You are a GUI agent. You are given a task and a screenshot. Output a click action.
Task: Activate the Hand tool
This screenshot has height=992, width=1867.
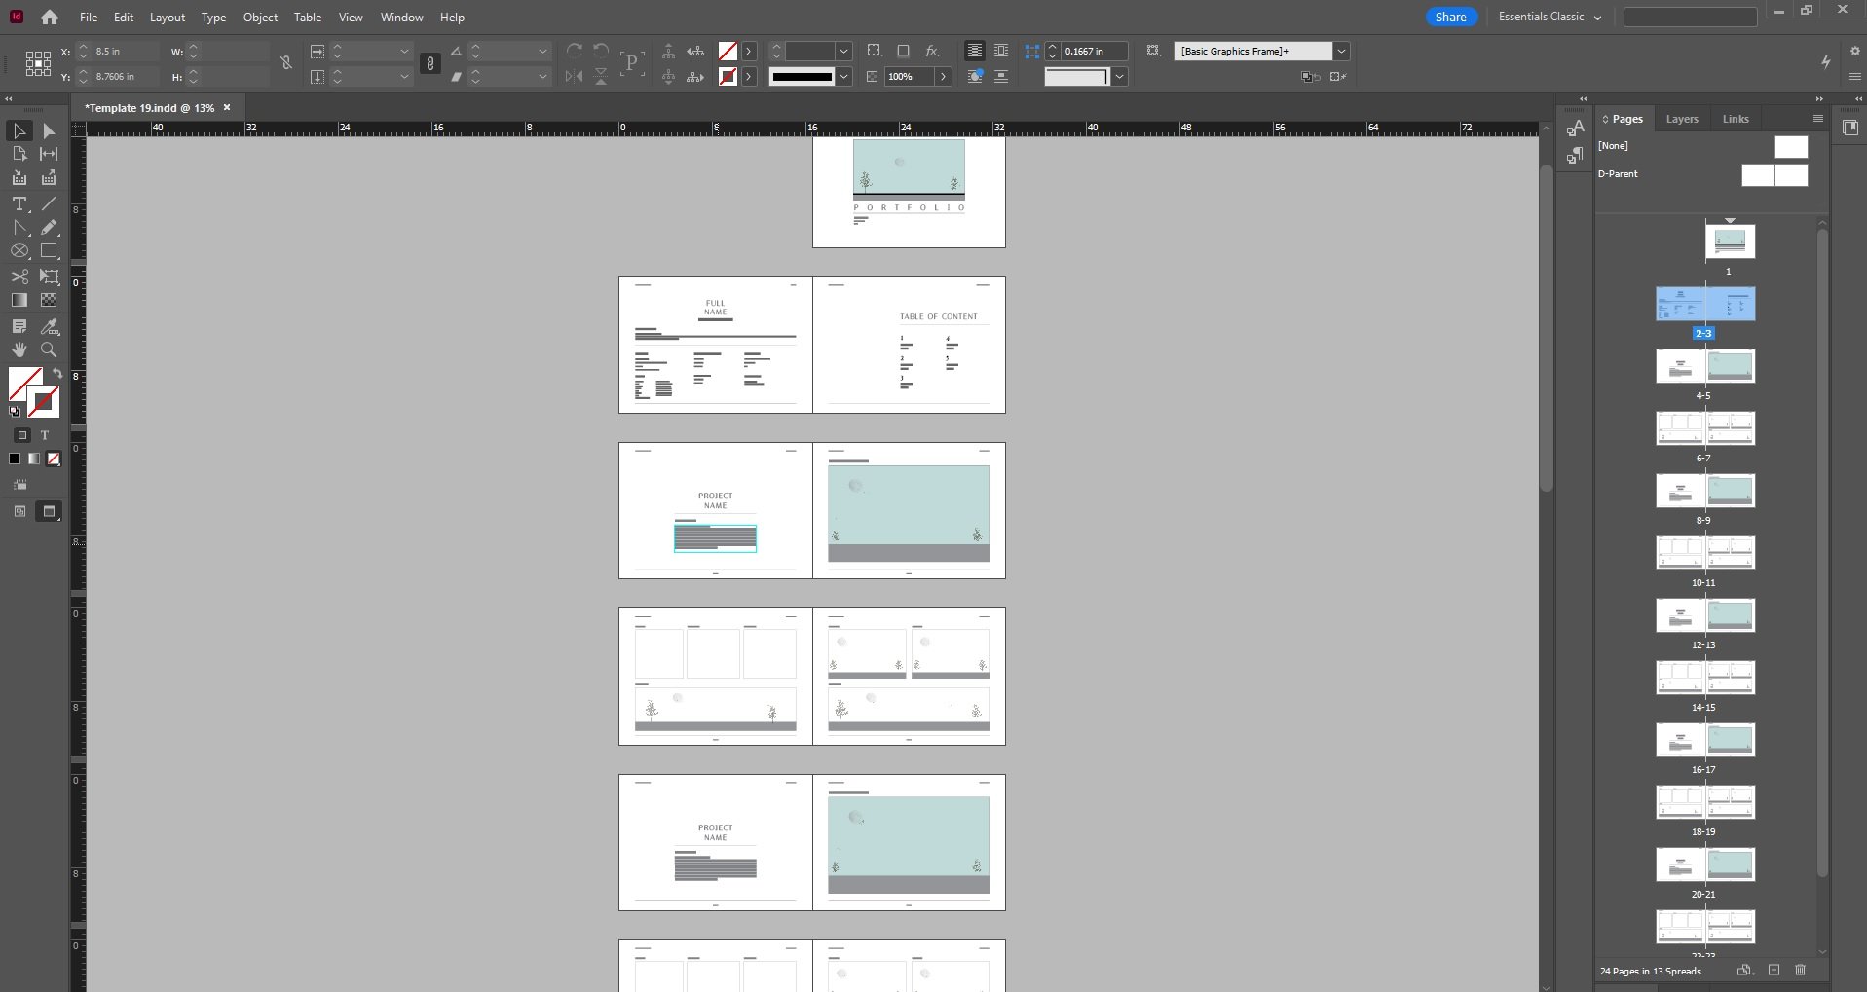click(19, 350)
